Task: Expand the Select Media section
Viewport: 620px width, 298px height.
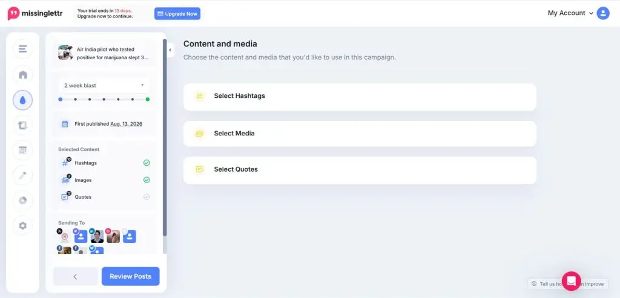Action: click(360, 134)
